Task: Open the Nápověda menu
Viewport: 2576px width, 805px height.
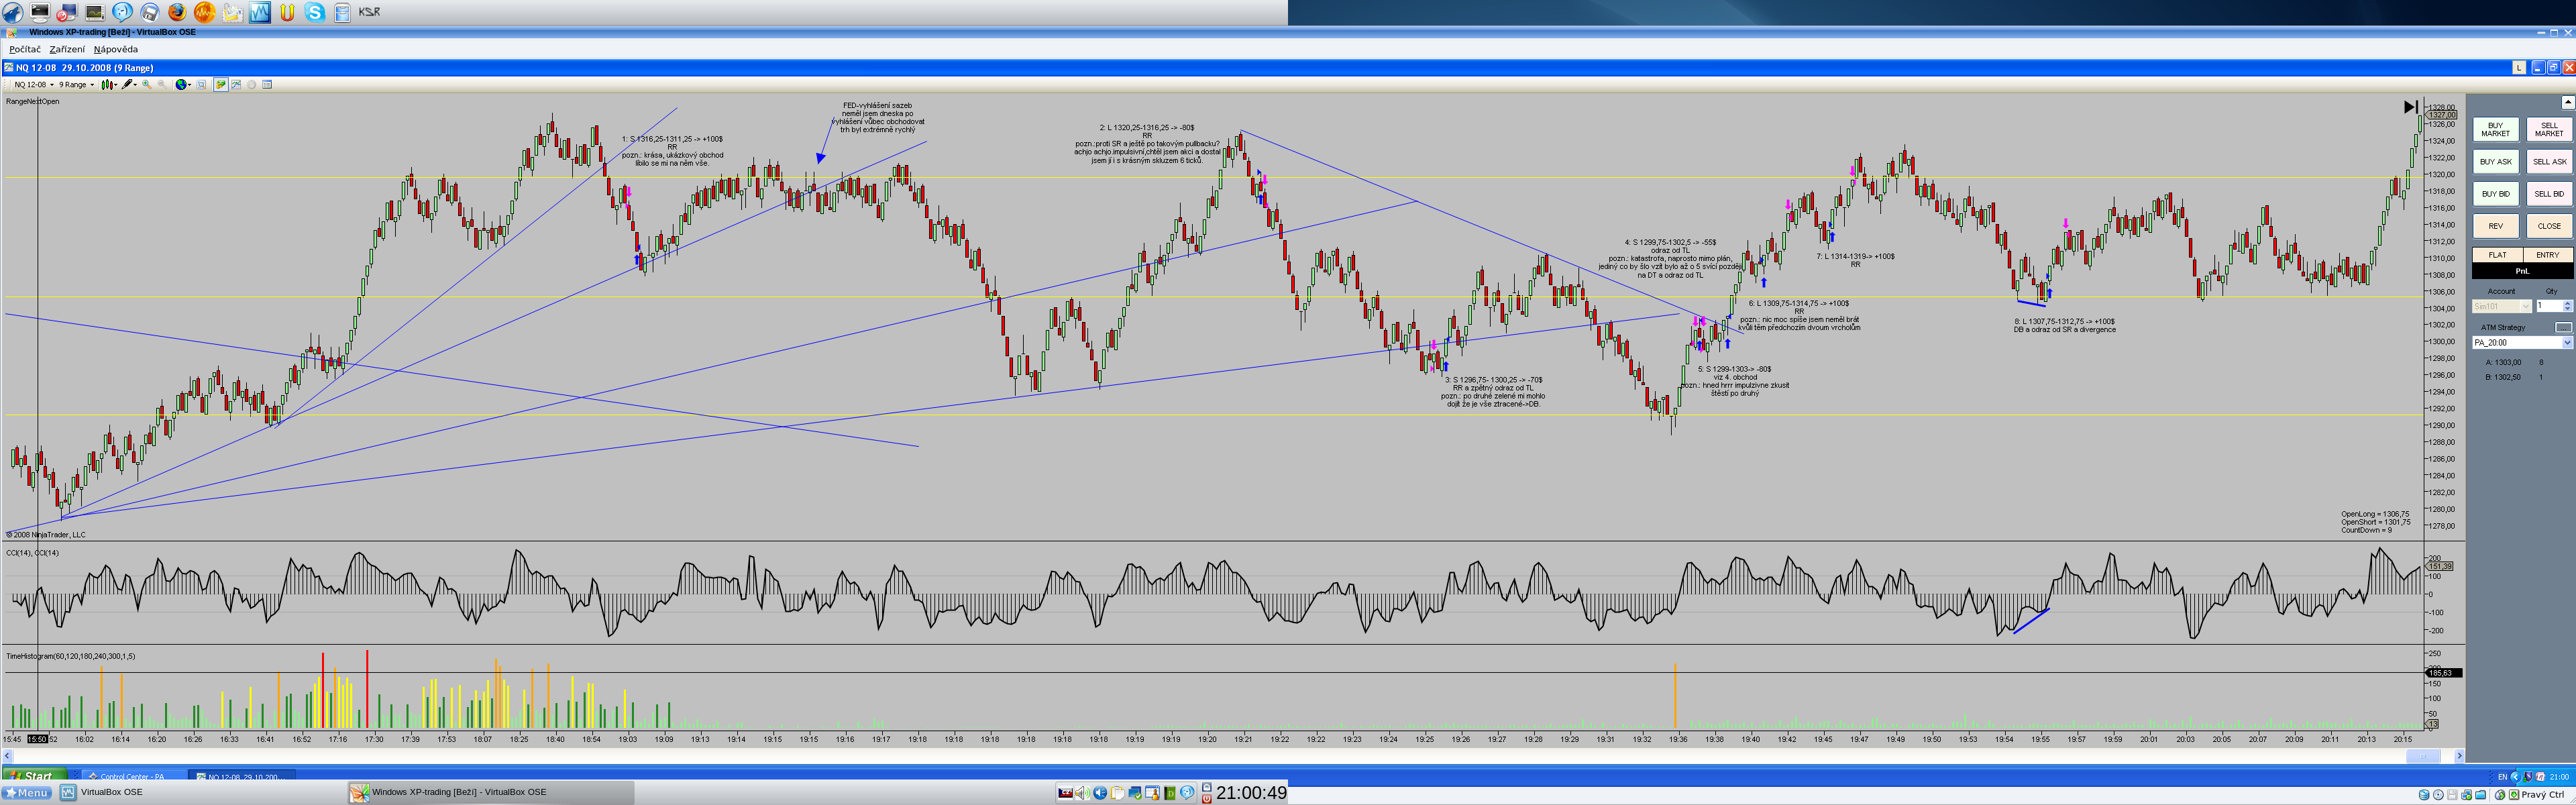Action: coord(116,49)
